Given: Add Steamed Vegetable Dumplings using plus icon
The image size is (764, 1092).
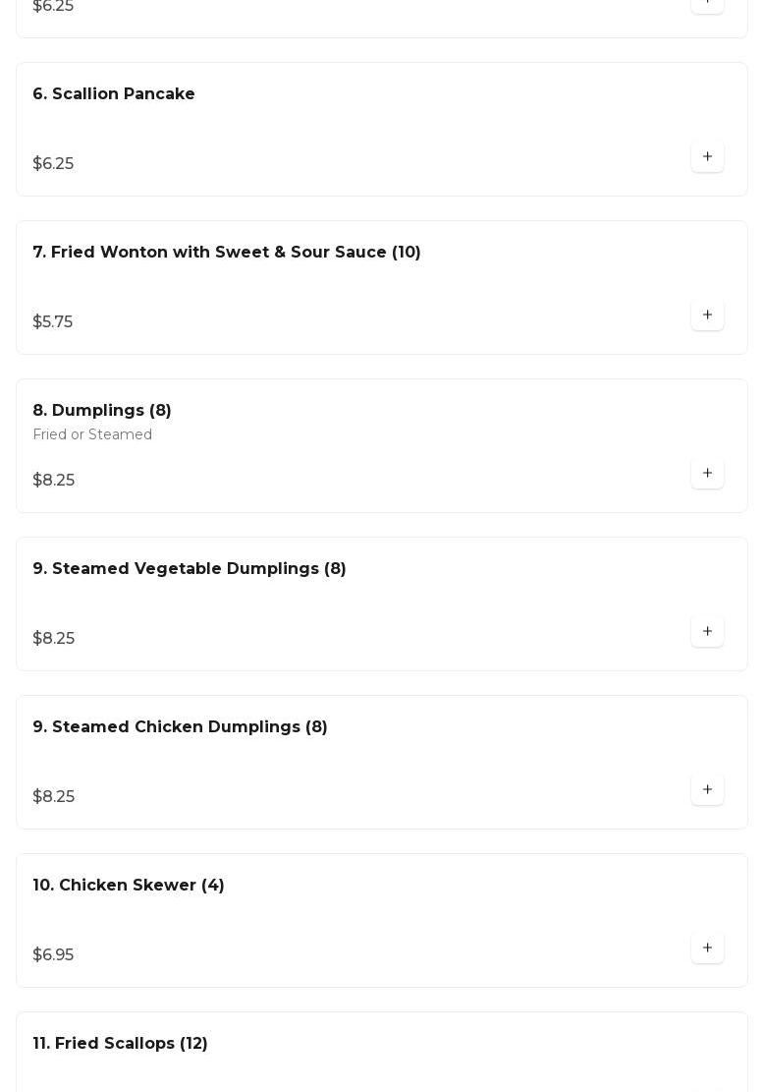Looking at the screenshot, I should (707, 631).
